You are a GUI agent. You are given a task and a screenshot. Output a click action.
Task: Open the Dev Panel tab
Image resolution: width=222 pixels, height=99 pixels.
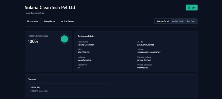[x=191, y=21]
